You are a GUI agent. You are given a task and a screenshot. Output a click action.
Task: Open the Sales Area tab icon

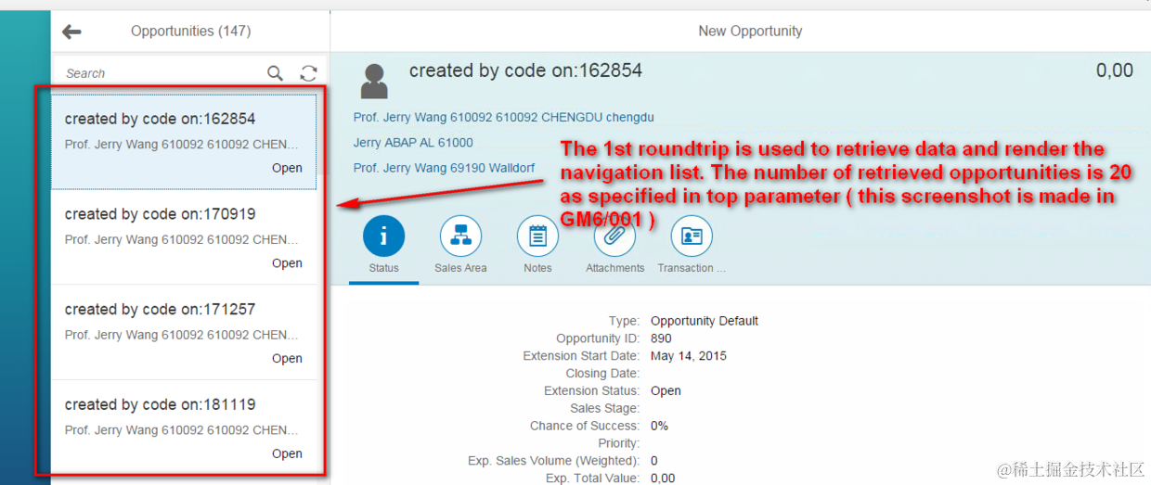[x=460, y=236]
